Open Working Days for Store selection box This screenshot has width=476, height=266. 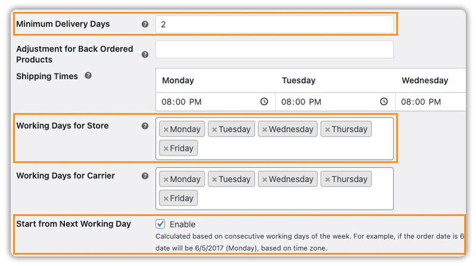[x=297, y=148]
